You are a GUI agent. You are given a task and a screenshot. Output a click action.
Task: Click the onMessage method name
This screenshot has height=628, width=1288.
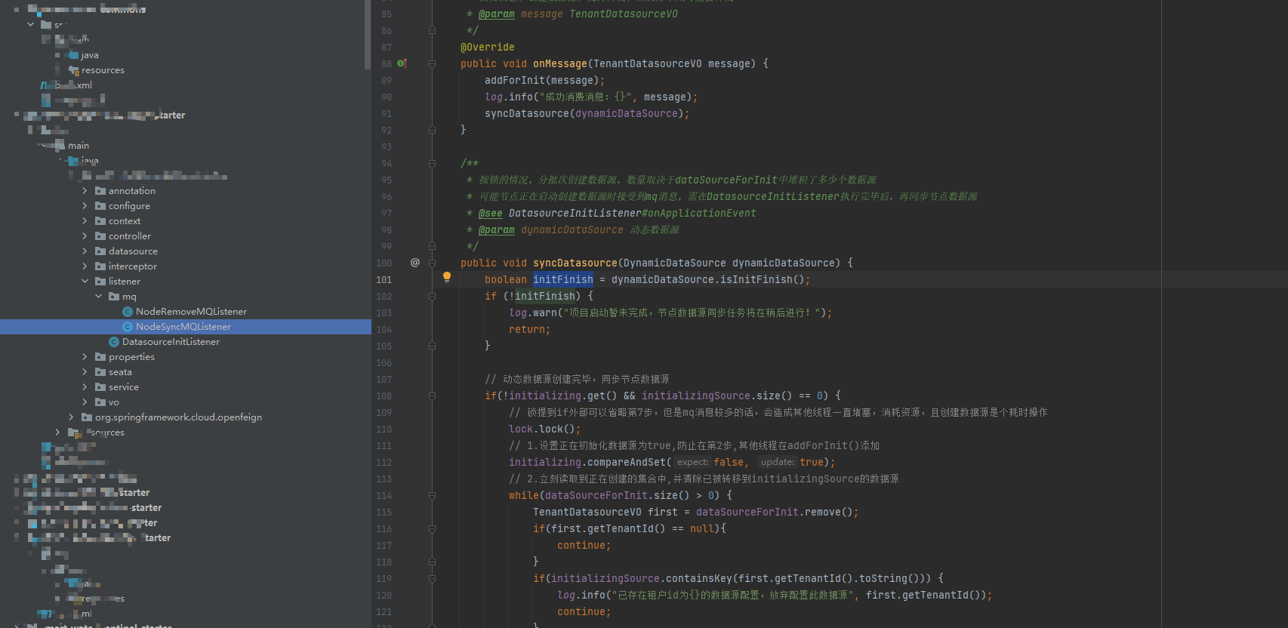tap(560, 64)
